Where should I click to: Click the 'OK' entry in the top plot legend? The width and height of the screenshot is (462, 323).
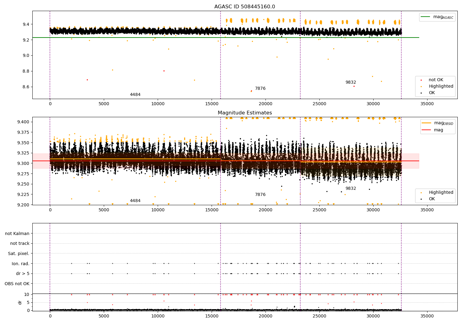(x=432, y=93)
